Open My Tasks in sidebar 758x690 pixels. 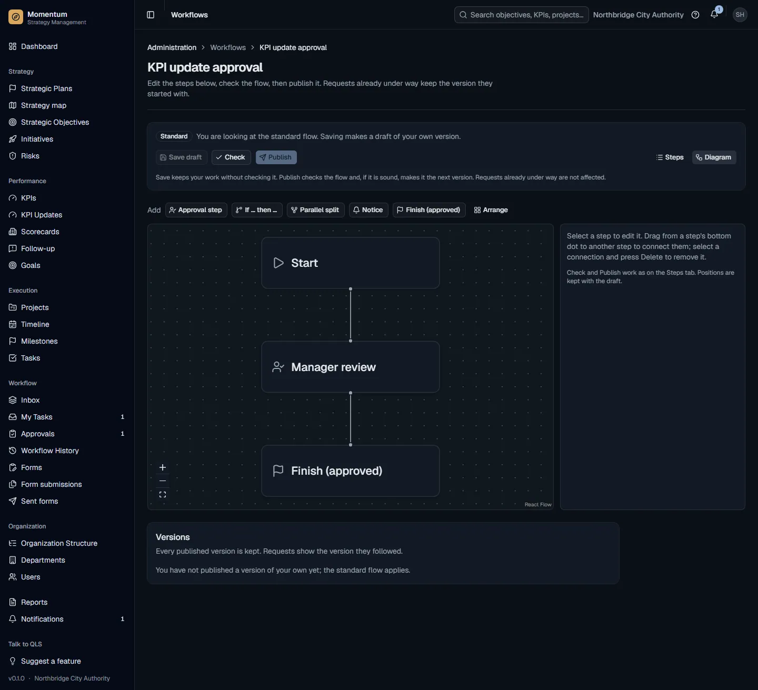pyautogui.click(x=67, y=417)
